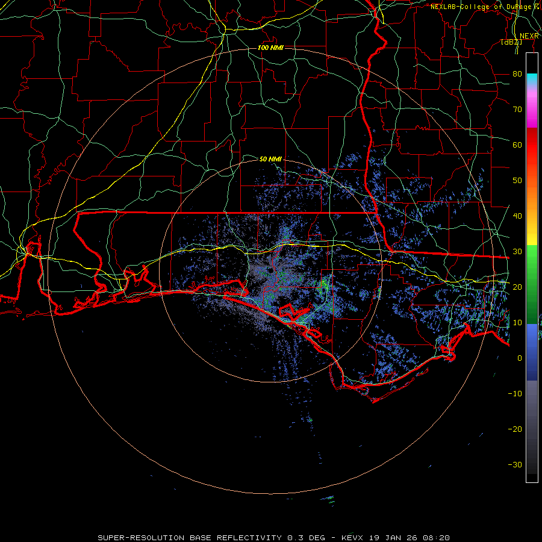
Task: Click the 50 NMI range ring label
Action: [270, 159]
